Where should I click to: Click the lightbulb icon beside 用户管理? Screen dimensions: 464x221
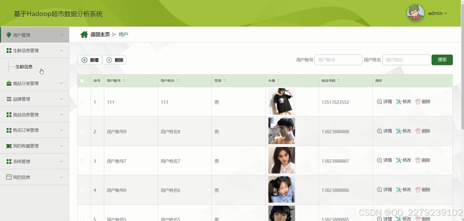click(9, 35)
